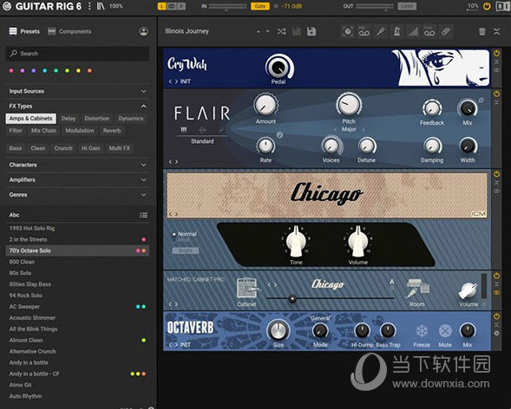The image size is (511, 409).
Task: Click the Cabinet image in Matched Cabinet Pro
Action: coord(247,288)
